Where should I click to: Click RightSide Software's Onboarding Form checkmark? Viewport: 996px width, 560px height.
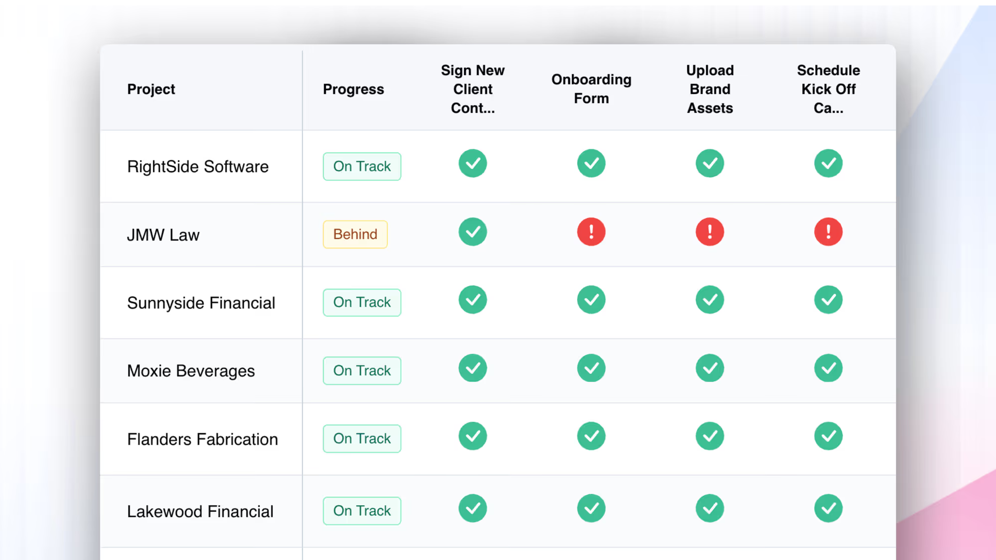591,163
